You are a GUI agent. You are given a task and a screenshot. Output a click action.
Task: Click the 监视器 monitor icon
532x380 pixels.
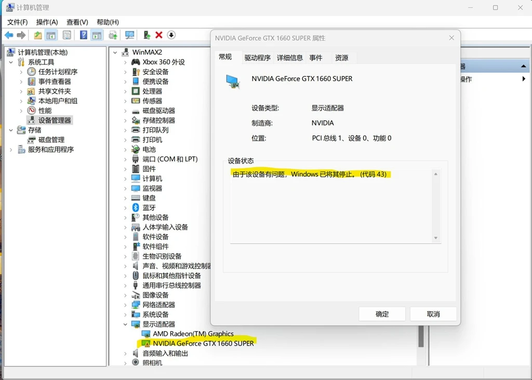click(136, 188)
